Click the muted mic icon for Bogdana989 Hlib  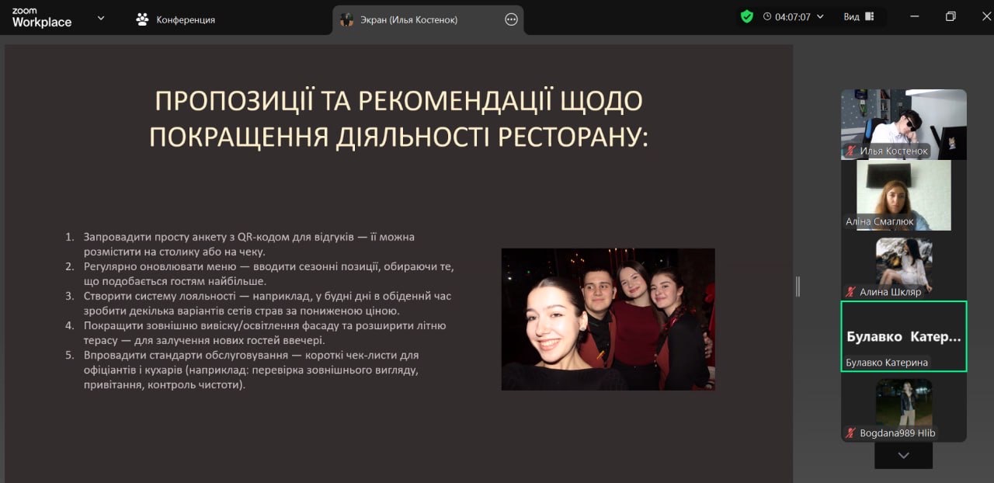pyautogui.click(x=851, y=433)
